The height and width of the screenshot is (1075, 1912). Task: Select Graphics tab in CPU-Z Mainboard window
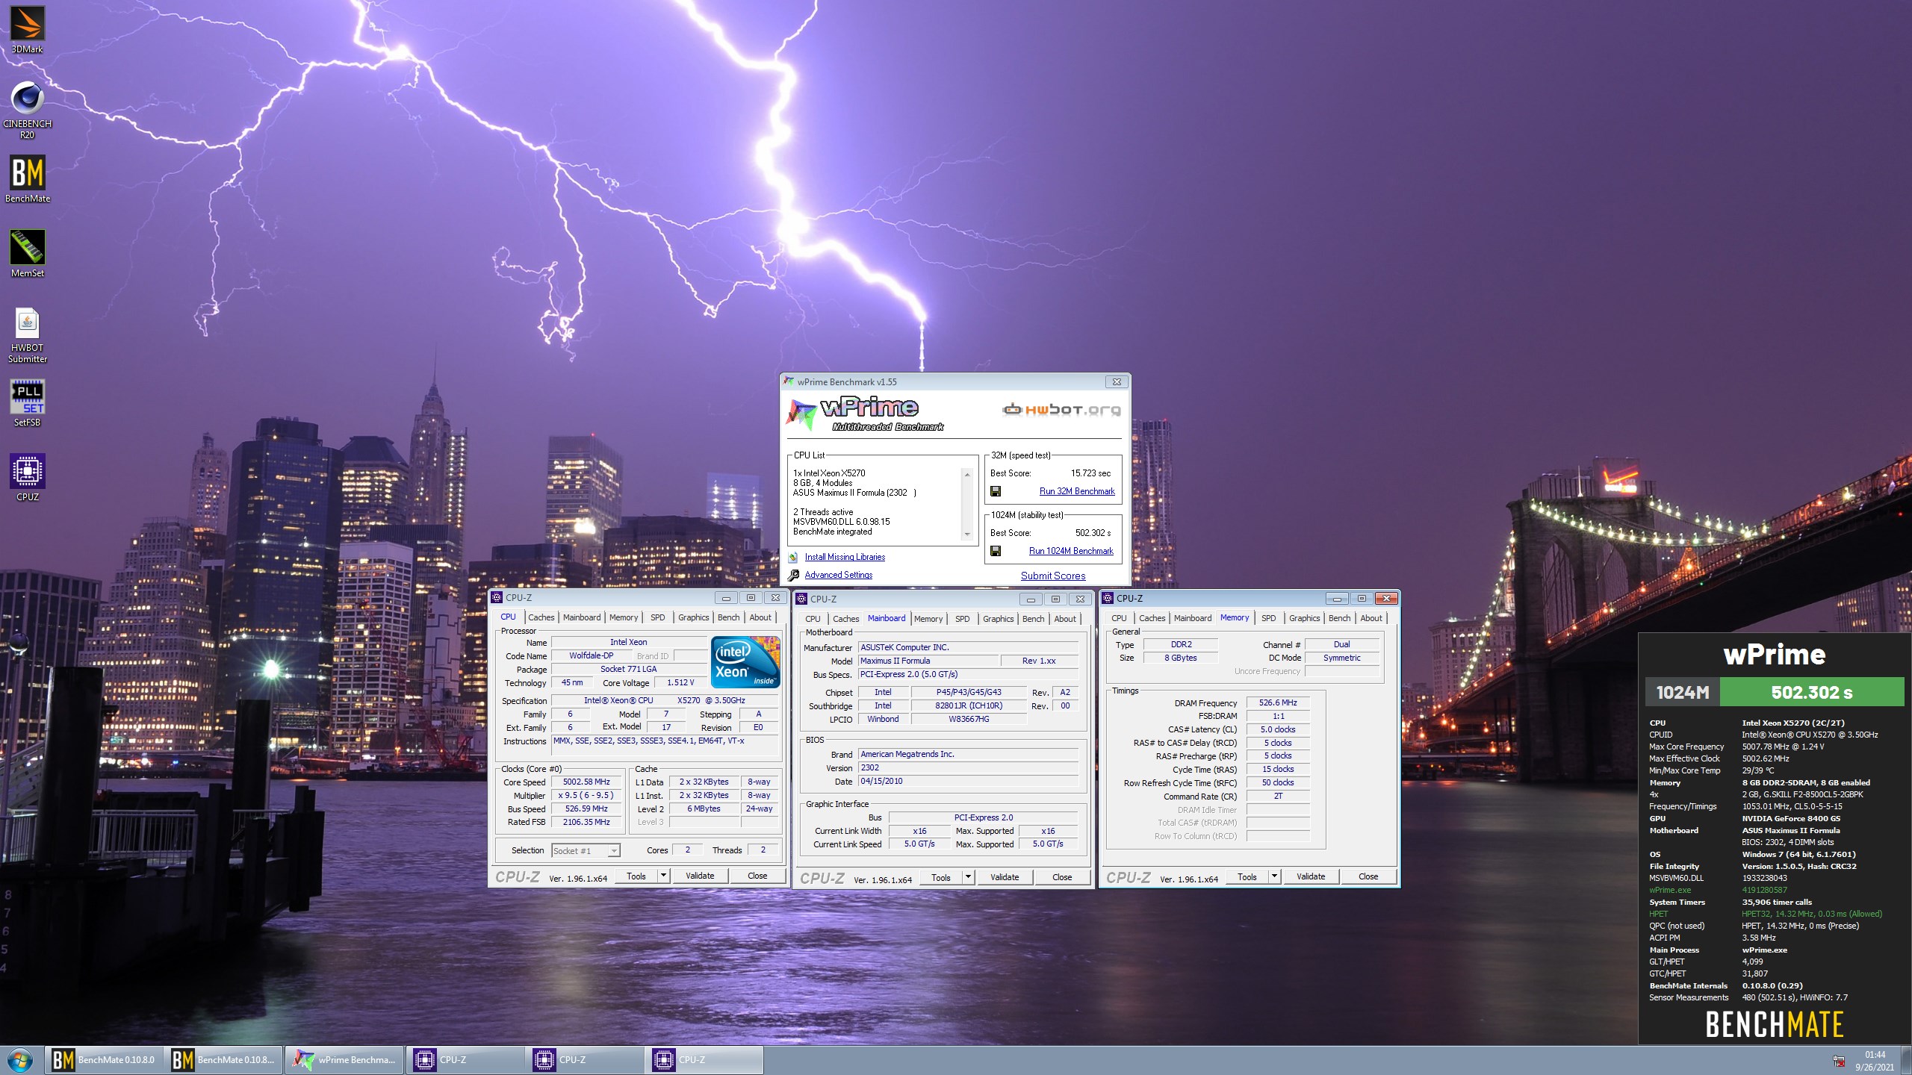coord(998,619)
